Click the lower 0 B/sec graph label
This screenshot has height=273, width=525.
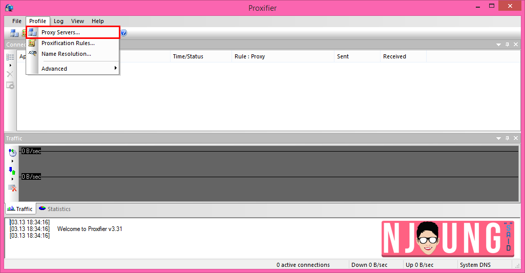[31, 177]
